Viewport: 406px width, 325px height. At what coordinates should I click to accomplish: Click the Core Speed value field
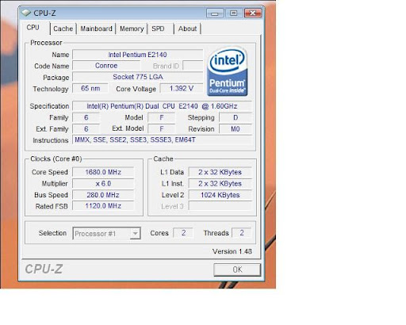[103, 172]
